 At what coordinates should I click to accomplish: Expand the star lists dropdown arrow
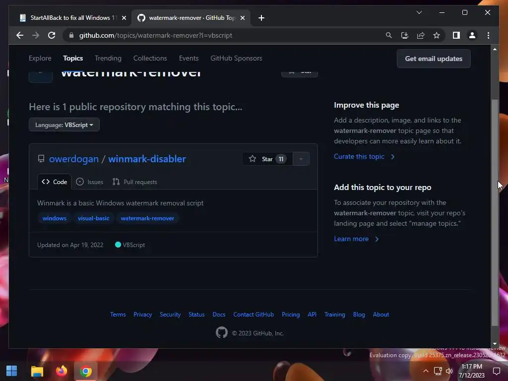pyautogui.click(x=301, y=159)
